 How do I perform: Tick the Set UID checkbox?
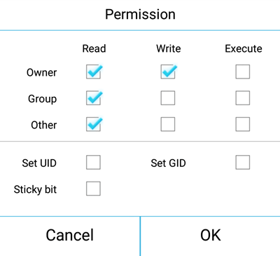93,162
